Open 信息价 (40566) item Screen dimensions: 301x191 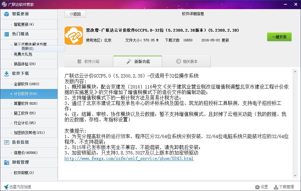coord(29,153)
